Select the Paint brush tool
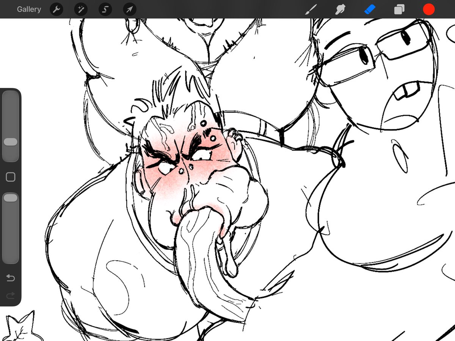This screenshot has width=455, height=341. [311, 9]
